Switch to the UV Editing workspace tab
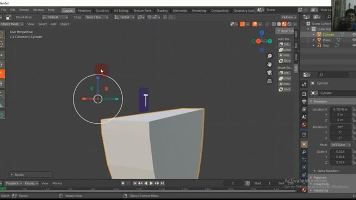Image resolution: width=356 pixels, height=200 pixels. point(121,11)
